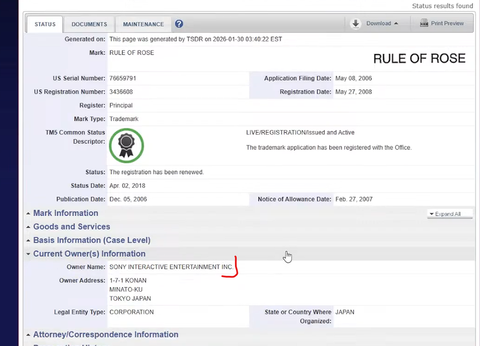Viewport: 480px width, 346px height.
Task: Click the owner name Sony Interactive Entertainment
Action: click(x=171, y=267)
